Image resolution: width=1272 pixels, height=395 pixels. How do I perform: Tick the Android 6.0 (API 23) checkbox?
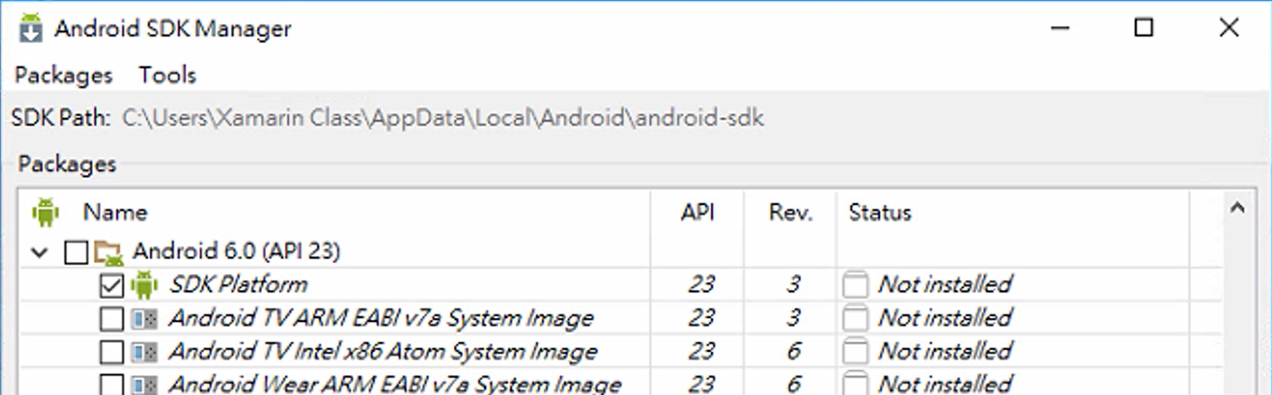[x=76, y=252]
